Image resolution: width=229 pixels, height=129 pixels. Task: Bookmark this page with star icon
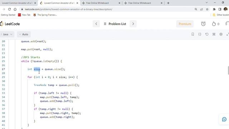pyautogui.click(x=207, y=9)
